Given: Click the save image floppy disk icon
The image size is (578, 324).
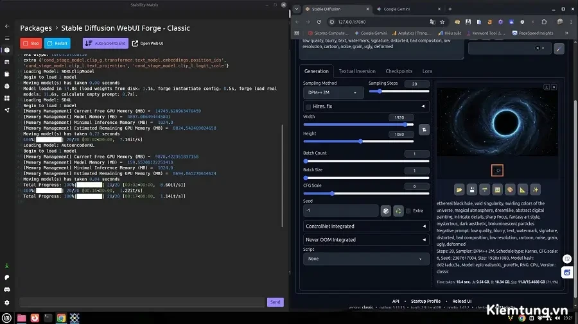Looking at the screenshot, I should [472, 190].
